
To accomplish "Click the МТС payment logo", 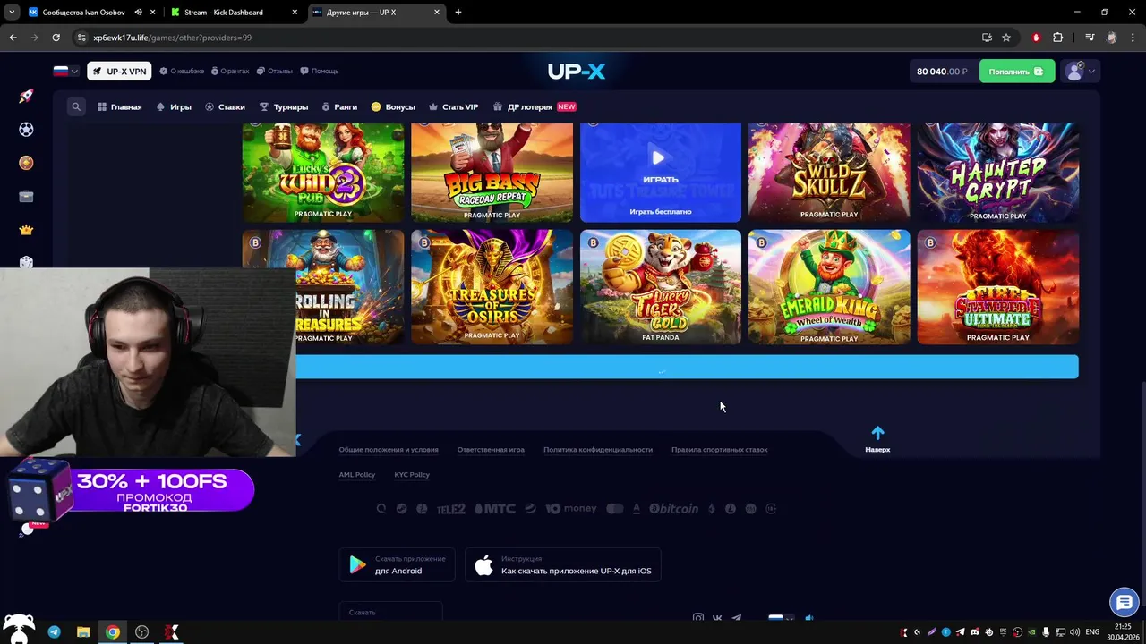I will [x=495, y=509].
